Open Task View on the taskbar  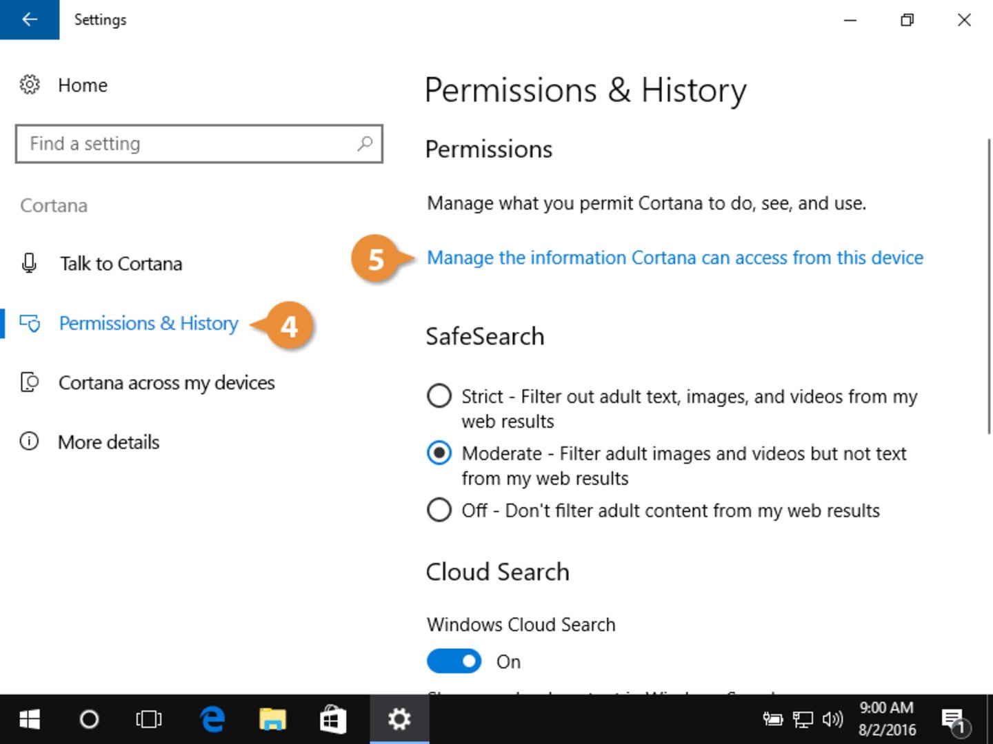click(x=148, y=720)
